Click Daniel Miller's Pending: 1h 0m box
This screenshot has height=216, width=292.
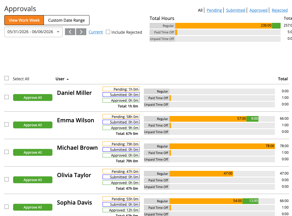point(121,89)
